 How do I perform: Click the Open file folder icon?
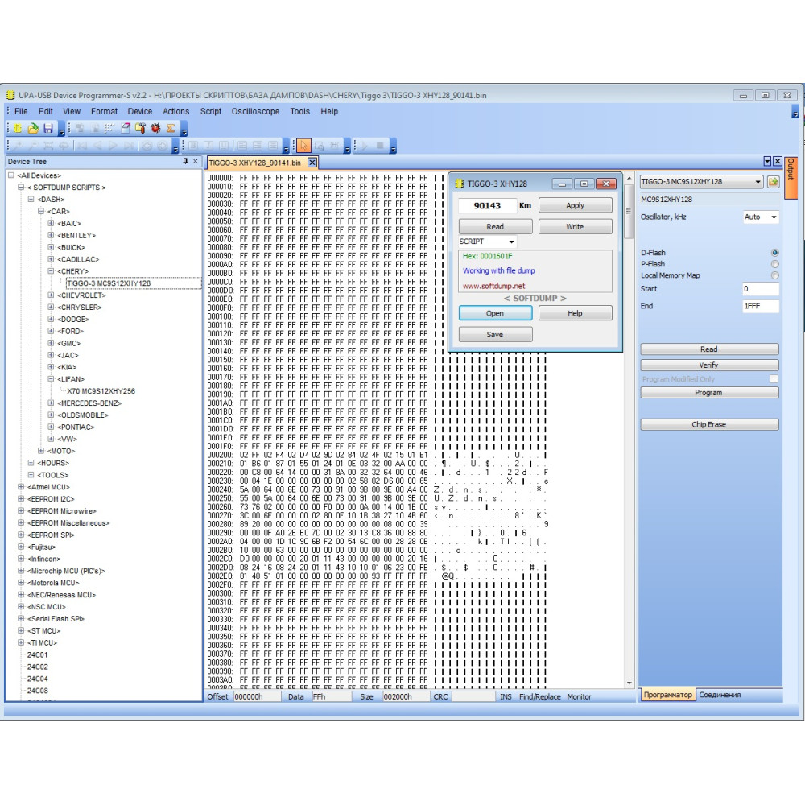(33, 128)
